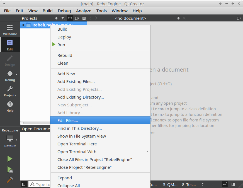
Task: Choose Add New... entry
Action: click(100, 74)
